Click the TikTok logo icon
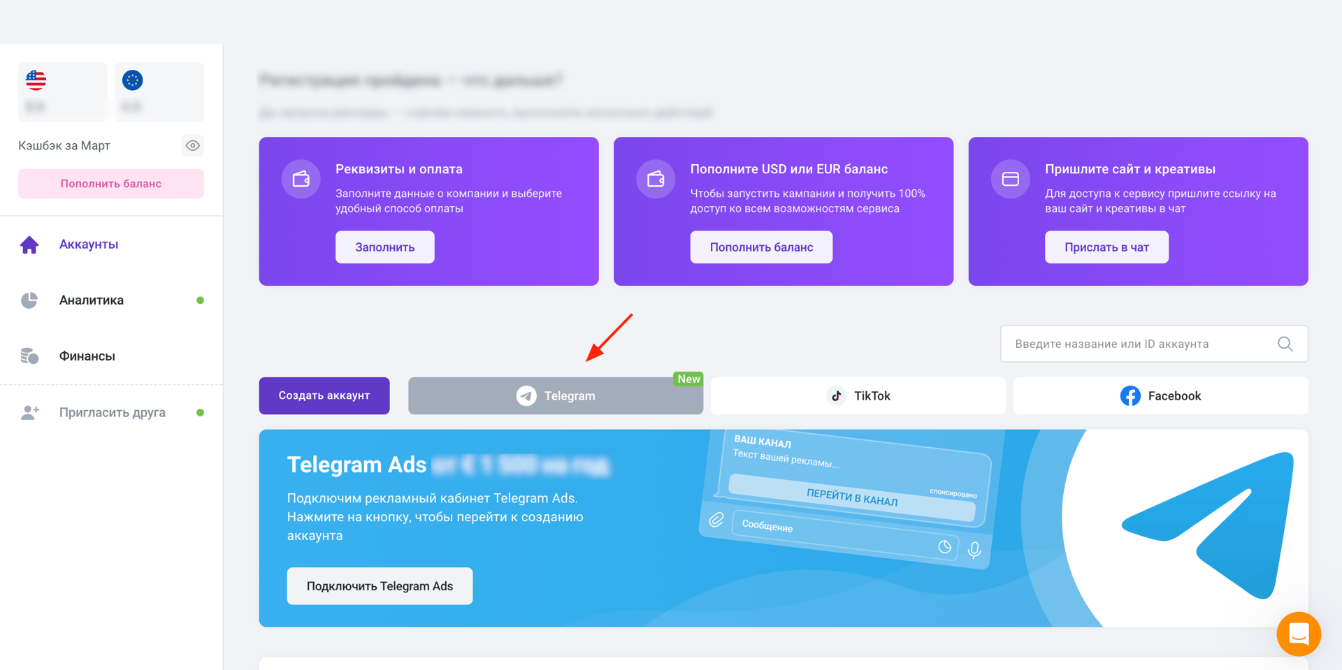This screenshot has height=670, width=1342. point(837,396)
